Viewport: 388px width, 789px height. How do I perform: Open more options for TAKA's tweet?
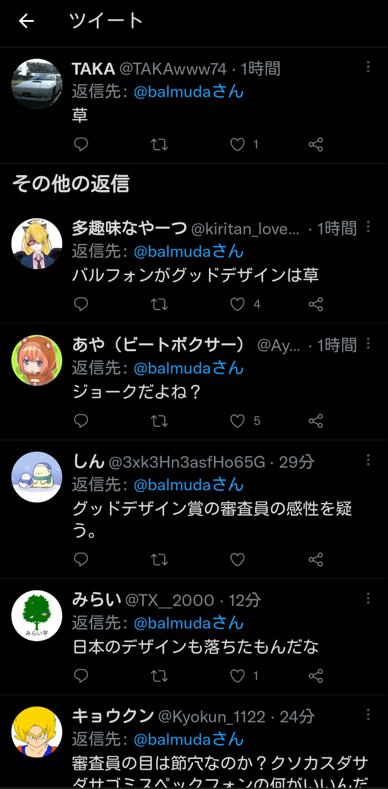coord(368,67)
